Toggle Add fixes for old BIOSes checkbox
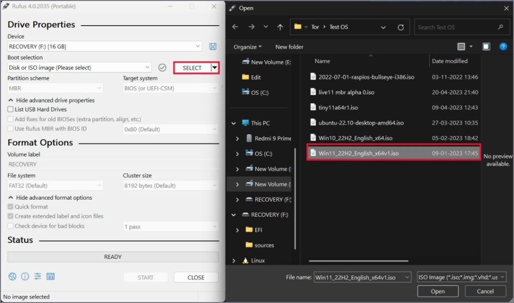Image resolution: width=514 pixels, height=303 pixels. [x=11, y=119]
